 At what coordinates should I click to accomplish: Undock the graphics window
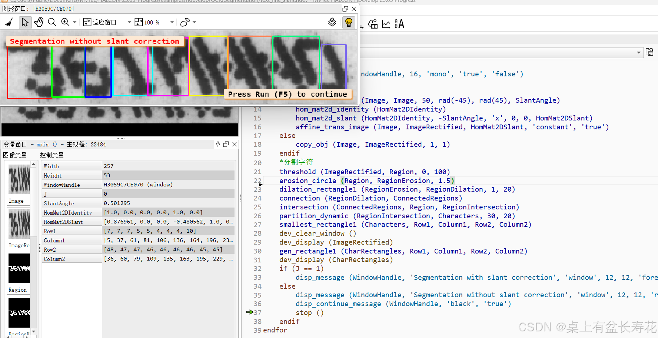pyautogui.click(x=345, y=9)
